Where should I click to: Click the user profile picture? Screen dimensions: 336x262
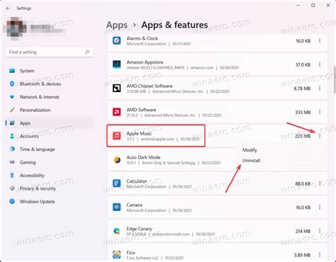(x=16, y=28)
